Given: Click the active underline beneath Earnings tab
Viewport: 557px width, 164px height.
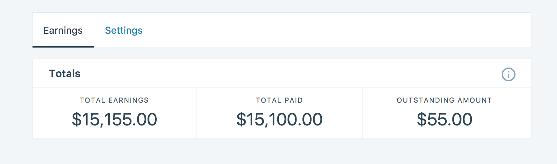Looking at the screenshot, I should click(63, 47).
